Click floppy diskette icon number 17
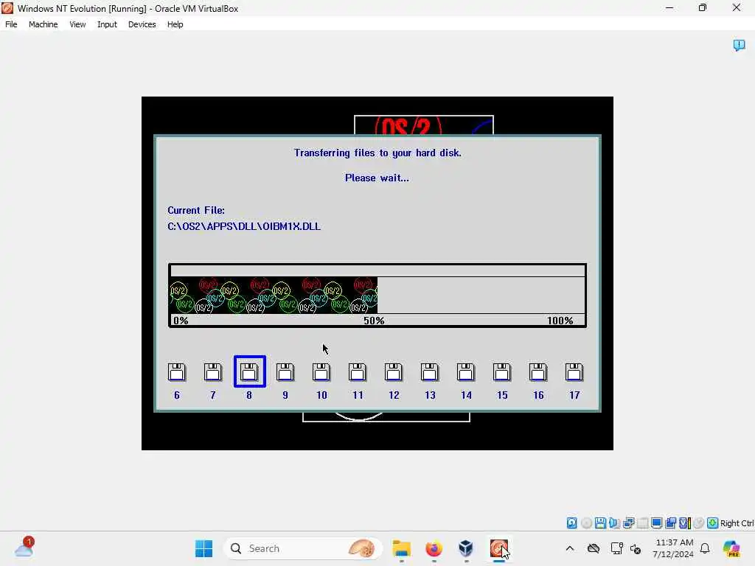755x566 pixels. pos(574,372)
